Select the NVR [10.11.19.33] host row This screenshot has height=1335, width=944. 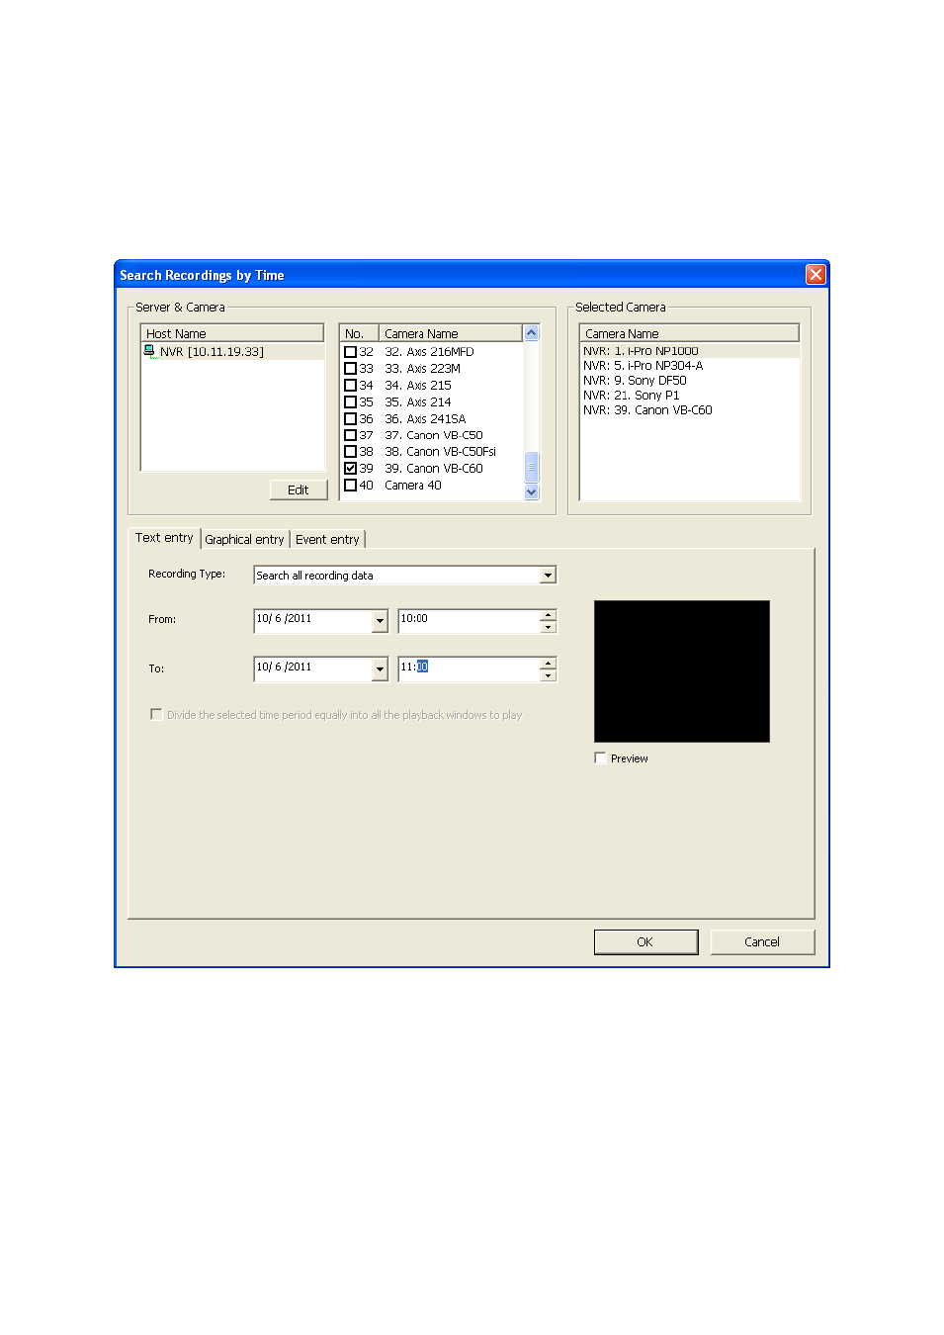tap(233, 352)
